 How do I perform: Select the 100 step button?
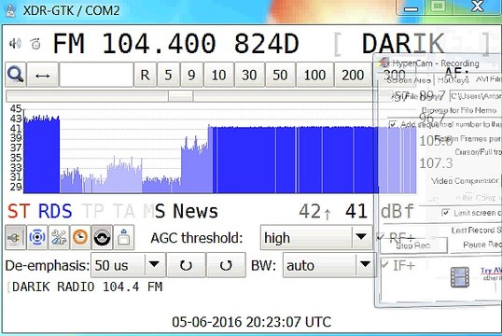pos(314,75)
